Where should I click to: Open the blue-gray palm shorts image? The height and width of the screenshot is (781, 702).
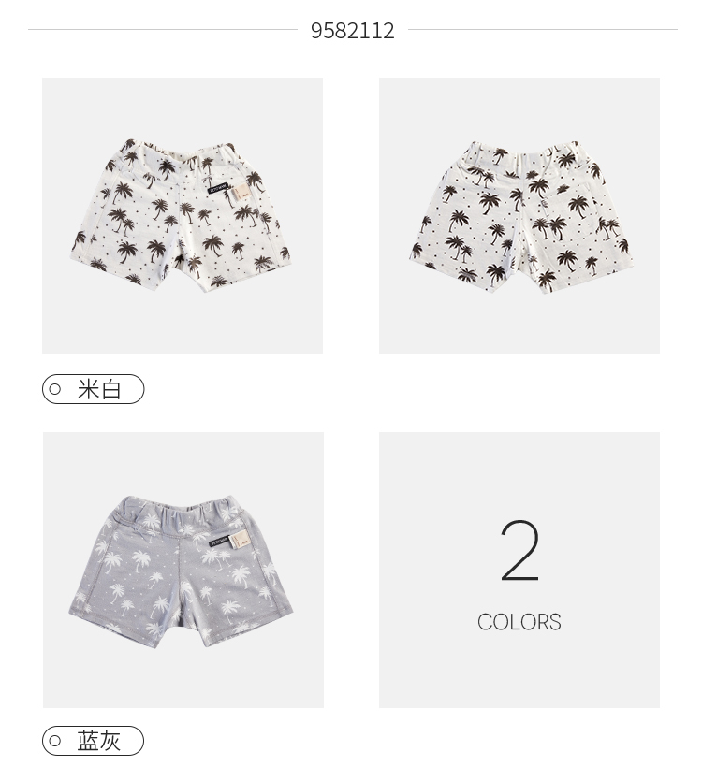183,570
